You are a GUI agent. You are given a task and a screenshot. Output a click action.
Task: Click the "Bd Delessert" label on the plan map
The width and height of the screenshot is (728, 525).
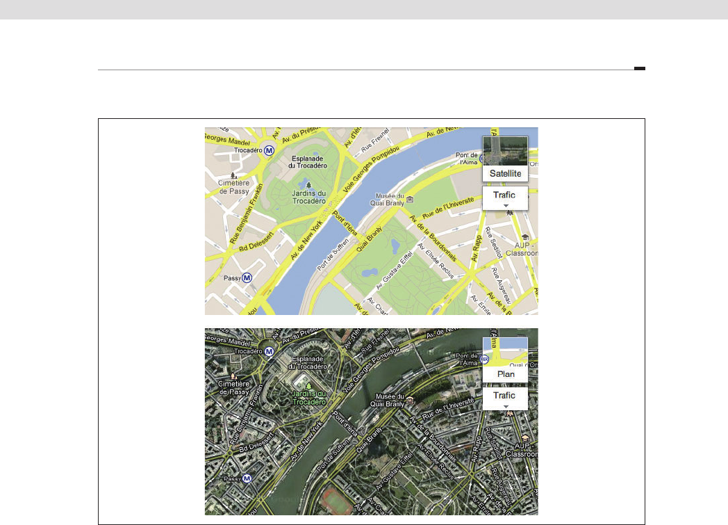256,241
